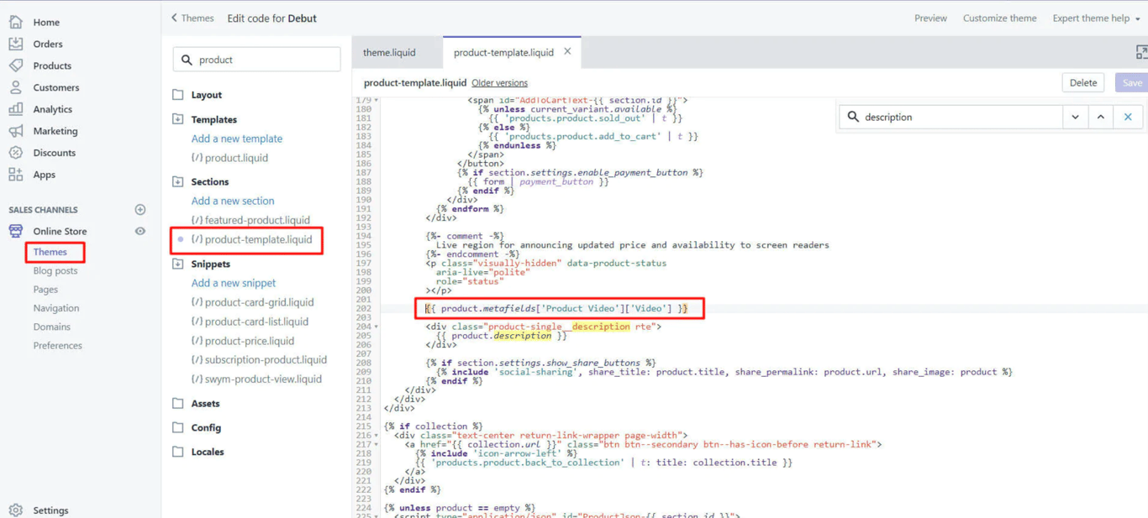Image resolution: width=1148 pixels, height=518 pixels.
Task: Click the Settings gear icon
Action: pyautogui.click(x=15, y=510)
